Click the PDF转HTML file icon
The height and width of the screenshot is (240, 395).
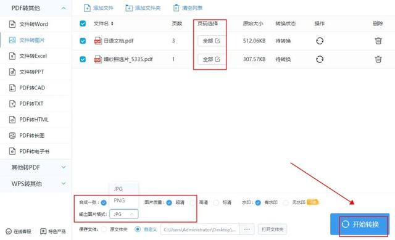[12, 120]
